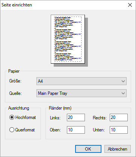This screenshot has width=136, height=157.
Task: Close the Seite einrichten dialog
Action: tap(130, 5)
